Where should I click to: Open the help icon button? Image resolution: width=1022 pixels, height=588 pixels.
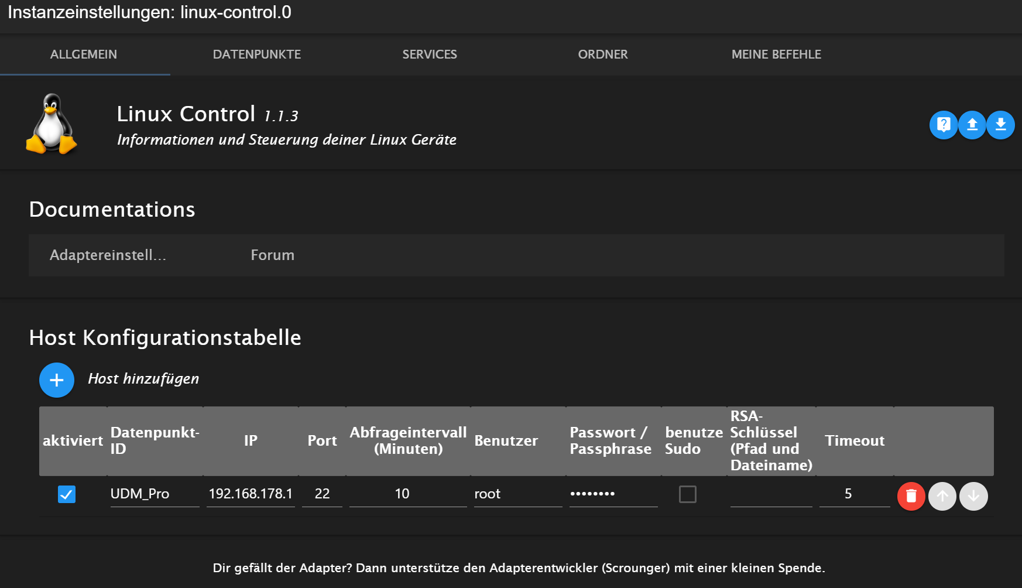944,125
